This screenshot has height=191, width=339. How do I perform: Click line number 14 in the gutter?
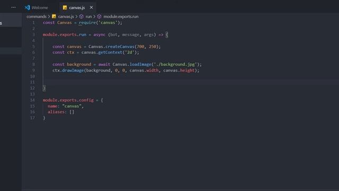click(x=32, y=100)
